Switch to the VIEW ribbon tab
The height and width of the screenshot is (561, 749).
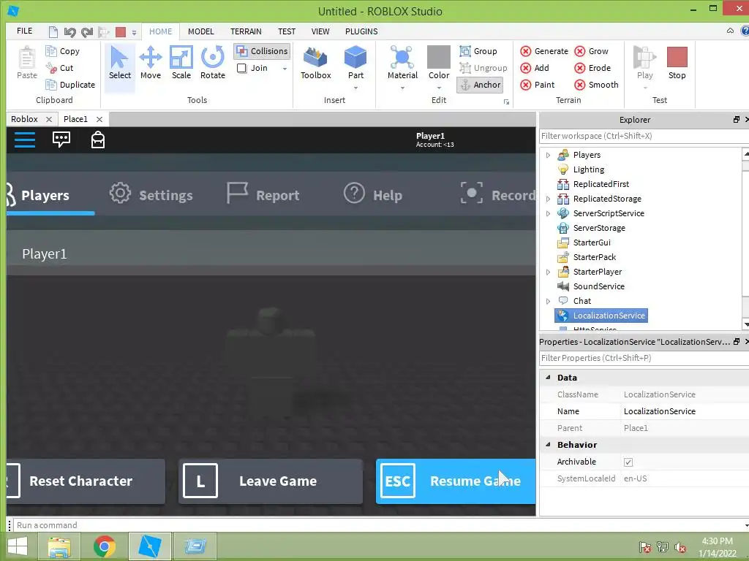[320, 31]
